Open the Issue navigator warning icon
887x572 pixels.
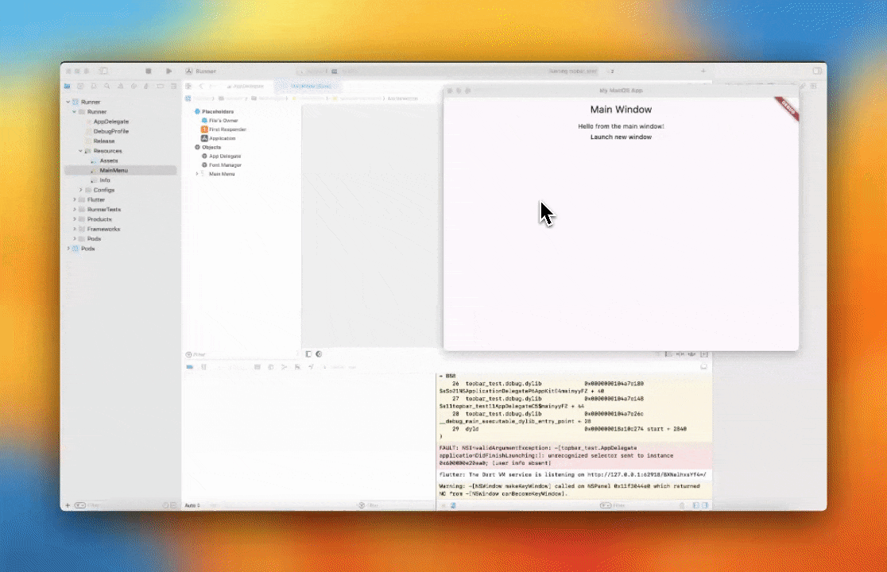[x=121, y=87]
